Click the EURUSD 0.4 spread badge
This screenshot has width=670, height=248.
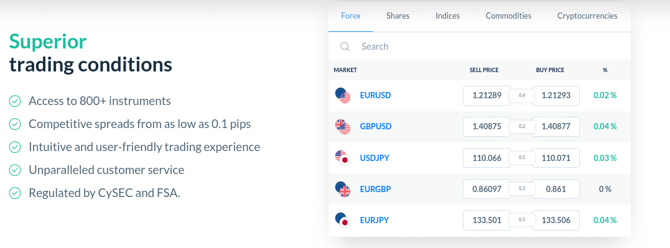click(522, 96)
